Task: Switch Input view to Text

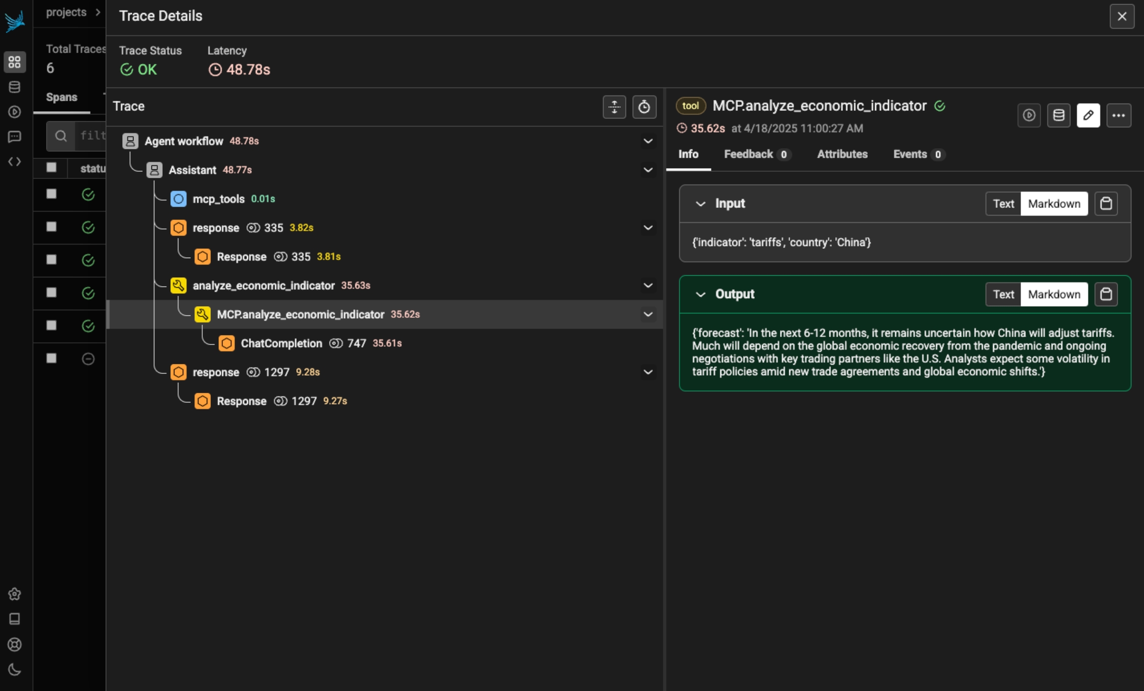Action: click(1003, 204)
